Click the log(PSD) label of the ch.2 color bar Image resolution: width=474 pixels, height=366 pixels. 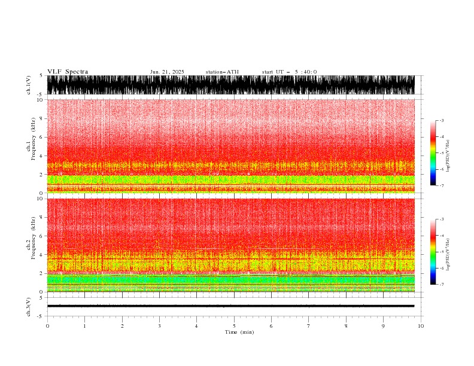[448, 255]
